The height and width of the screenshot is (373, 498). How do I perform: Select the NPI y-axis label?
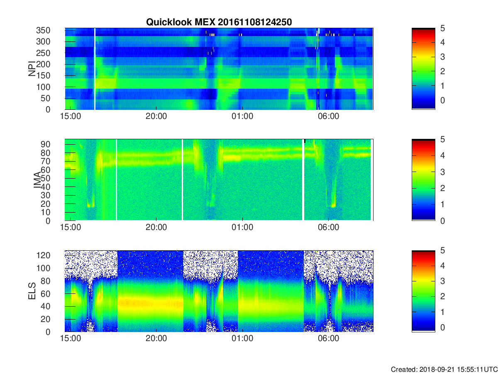pos(32,69)
